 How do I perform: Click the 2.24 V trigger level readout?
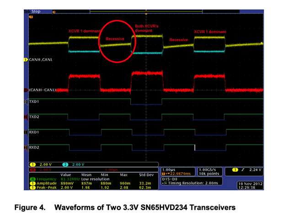click(x=255, y=170)
